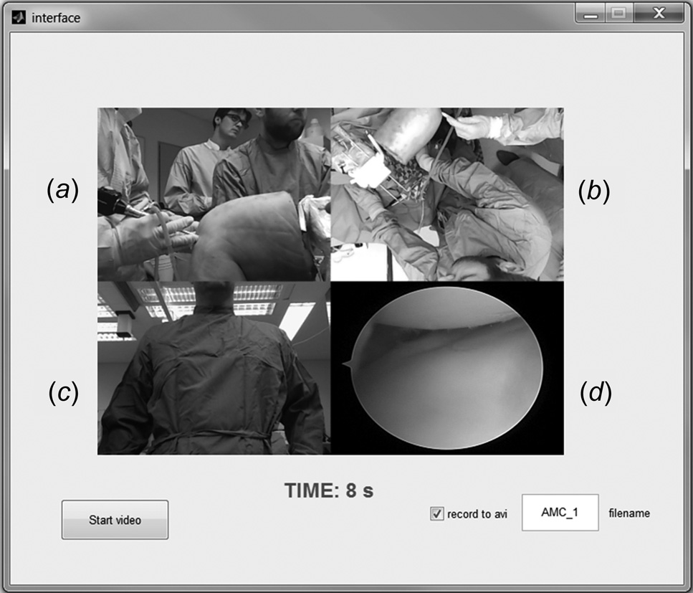Select the bottom-left view of surgeon's back
This screenshot has height=593, width=693.
pos(214,368)
